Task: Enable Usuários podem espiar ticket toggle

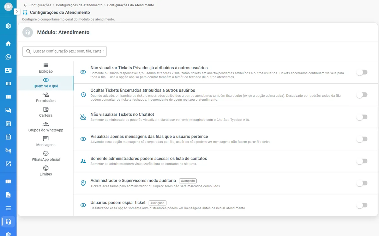Action: tap(362, 205)
